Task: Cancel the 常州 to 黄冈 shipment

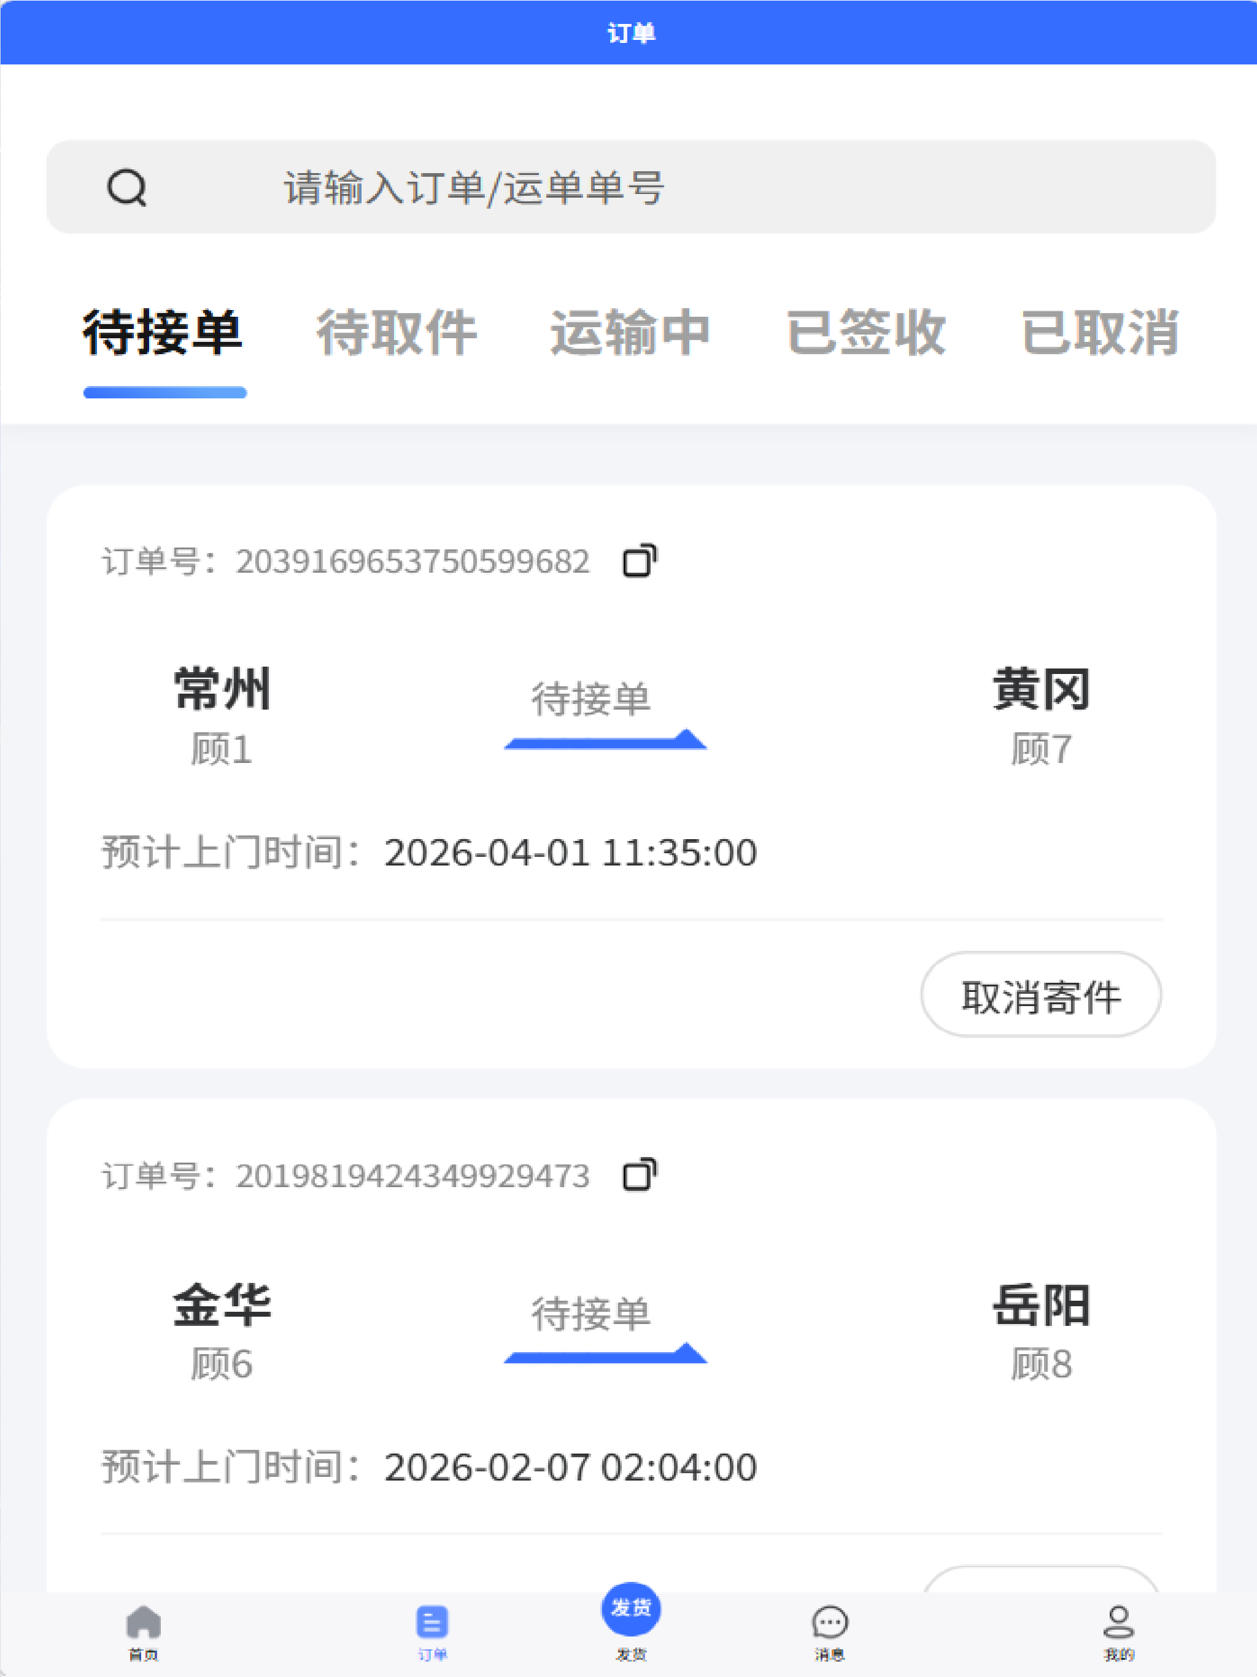Action: pos(1041,994)
